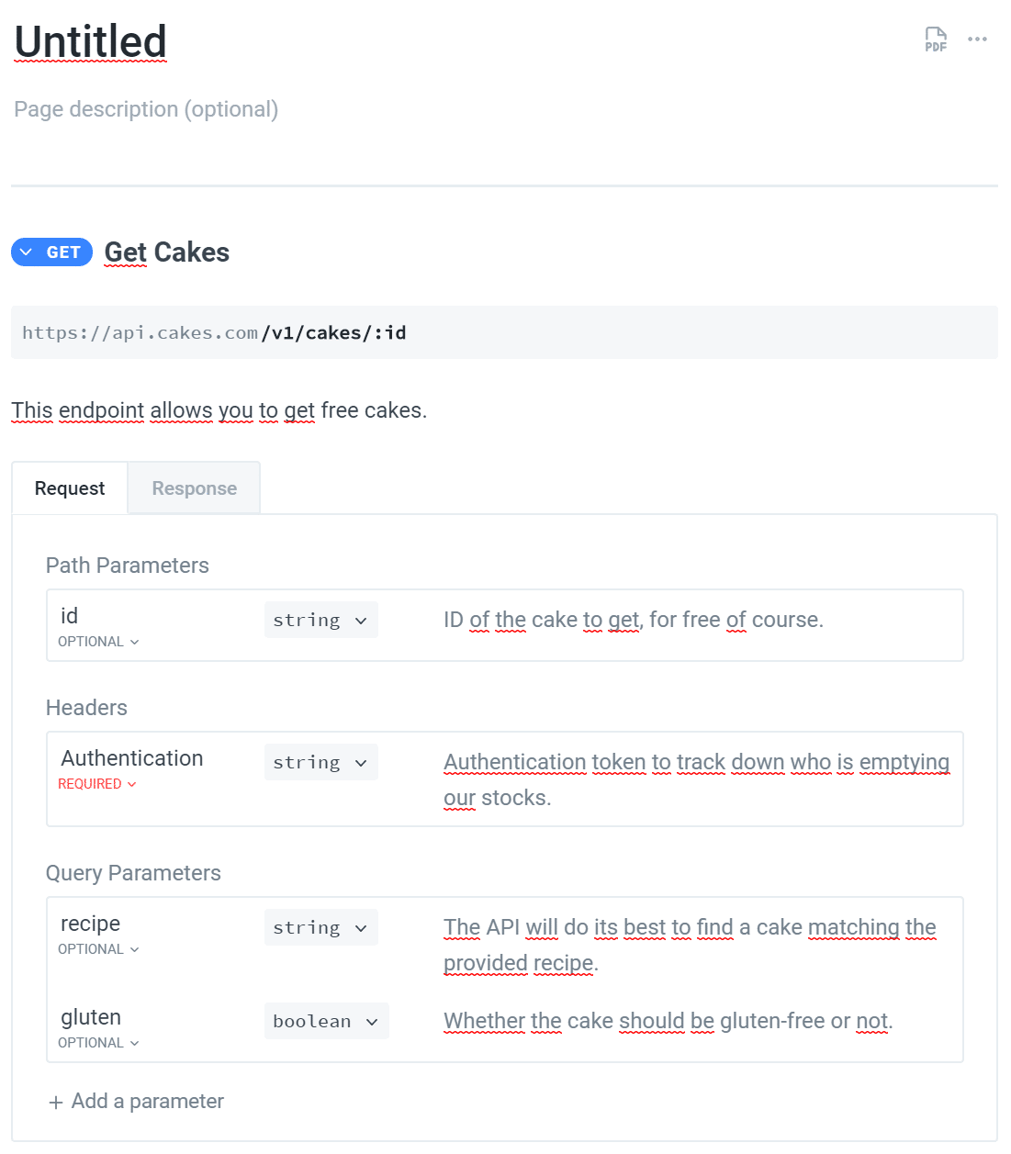Switch to the Response tab
This screenshot has height=1154, width=1011.
(x=193, y=487)
